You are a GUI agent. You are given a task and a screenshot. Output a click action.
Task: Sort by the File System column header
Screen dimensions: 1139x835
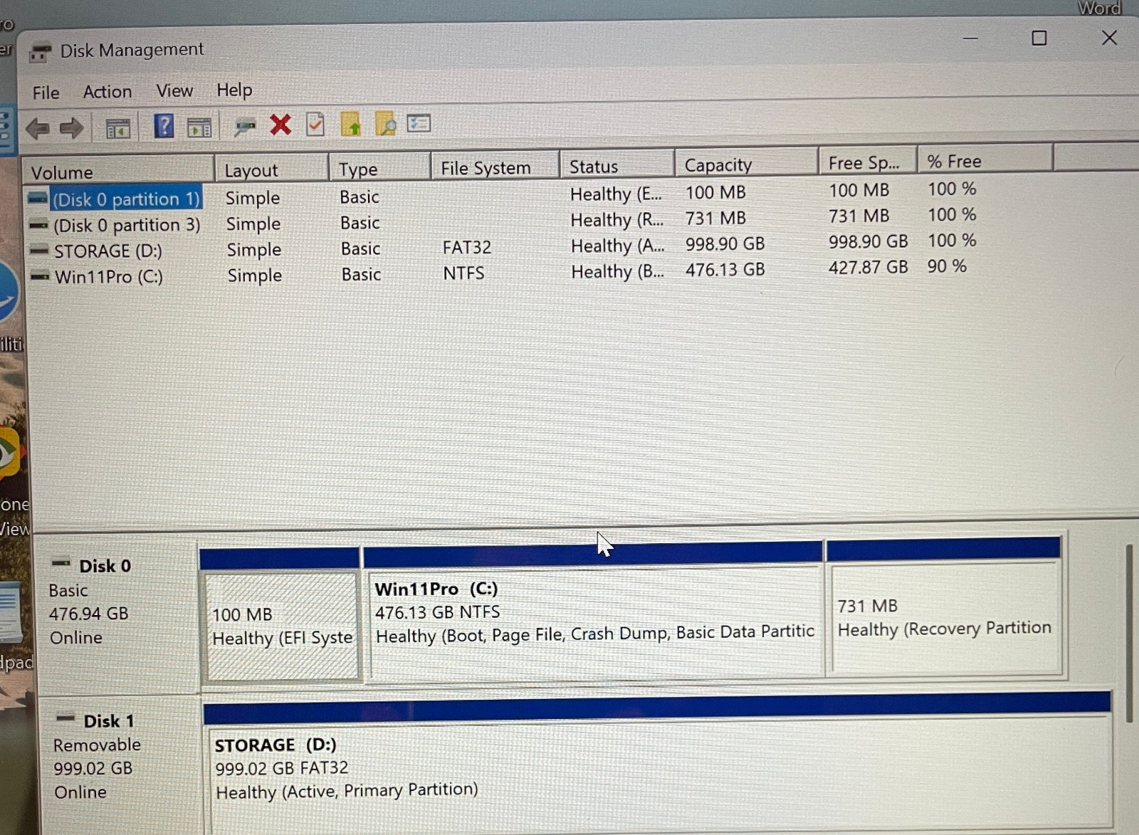[495, 167]
